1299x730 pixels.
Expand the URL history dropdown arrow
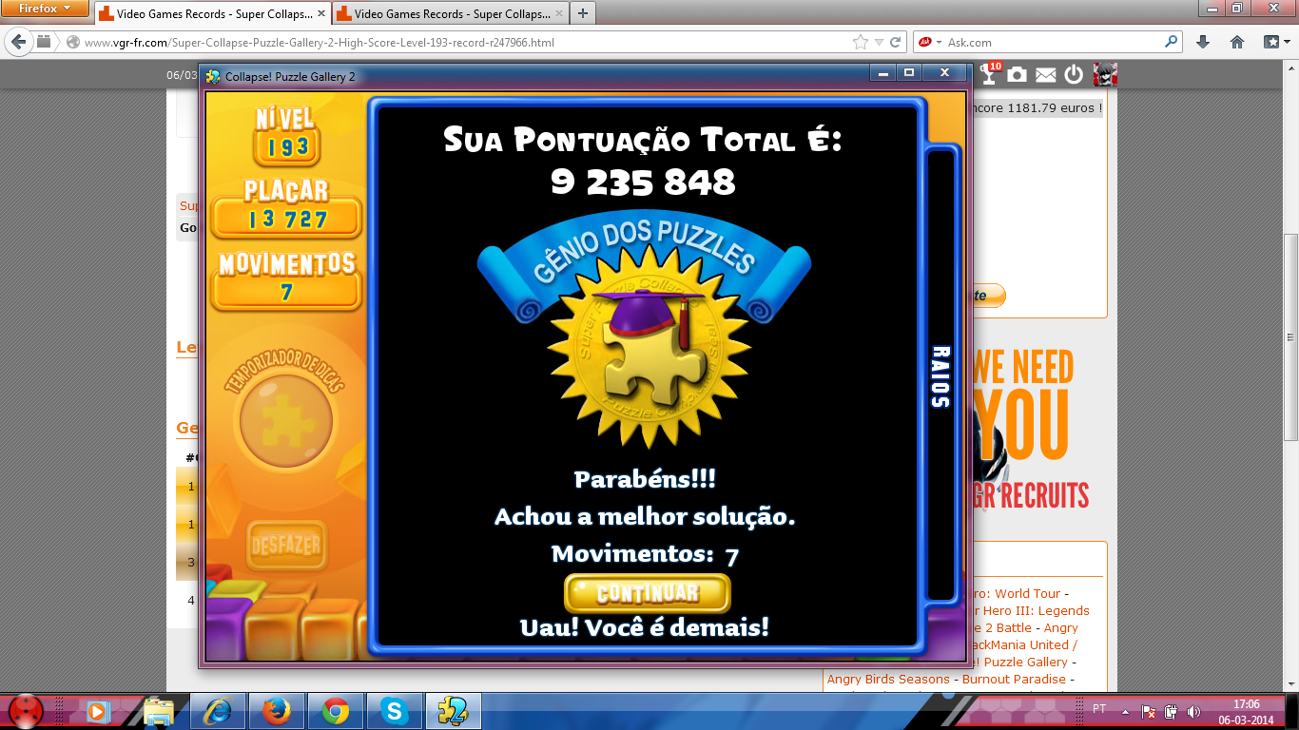coord(879,42)
